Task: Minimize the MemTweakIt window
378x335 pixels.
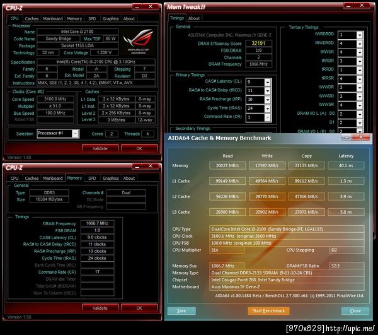Action: click(x=348, y=6)
